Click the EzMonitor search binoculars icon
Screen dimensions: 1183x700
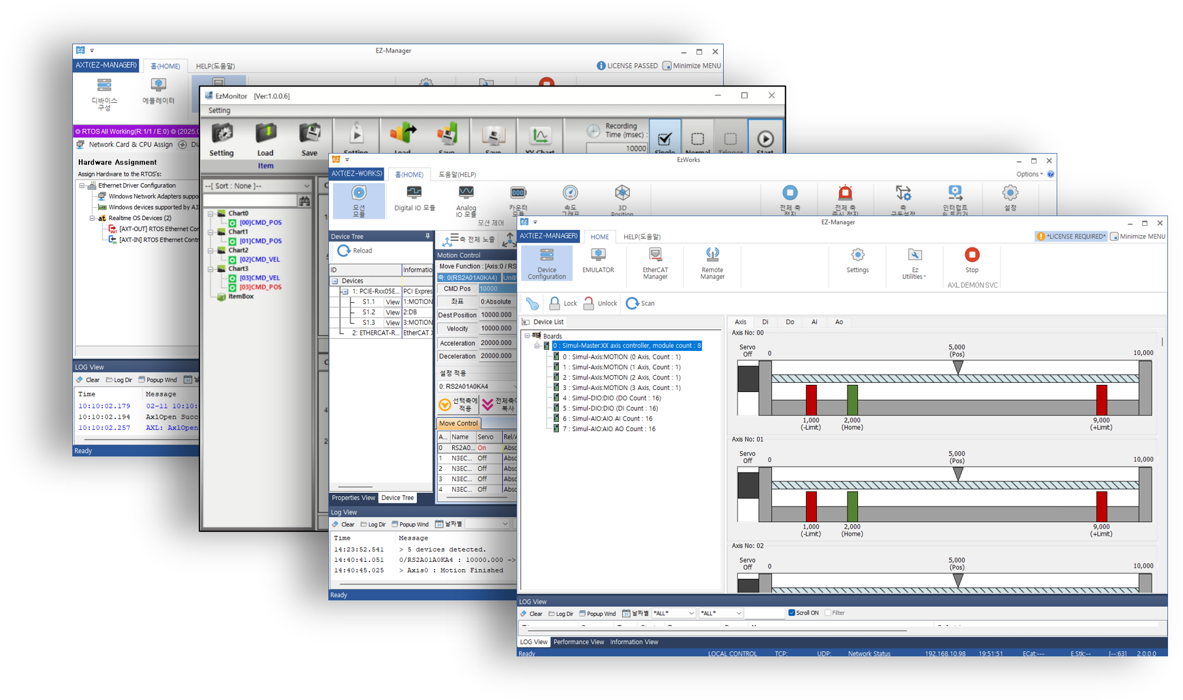[x=304, y=201]
